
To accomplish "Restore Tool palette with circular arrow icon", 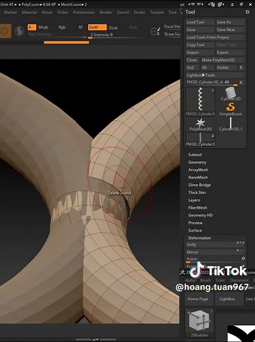I will 247,12.
